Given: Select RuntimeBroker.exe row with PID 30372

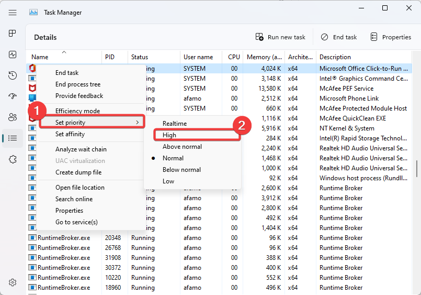Looking at the screenshot, I should point(219,268).
